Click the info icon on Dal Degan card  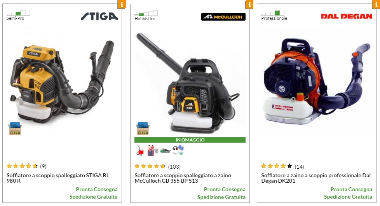click(x=376, y=4)
